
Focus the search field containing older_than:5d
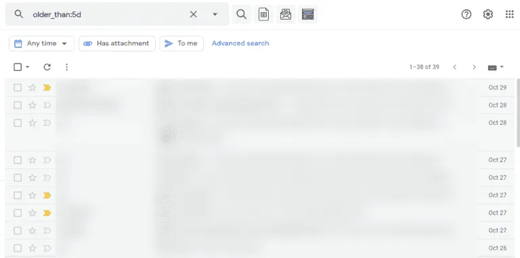coord(108,15)
